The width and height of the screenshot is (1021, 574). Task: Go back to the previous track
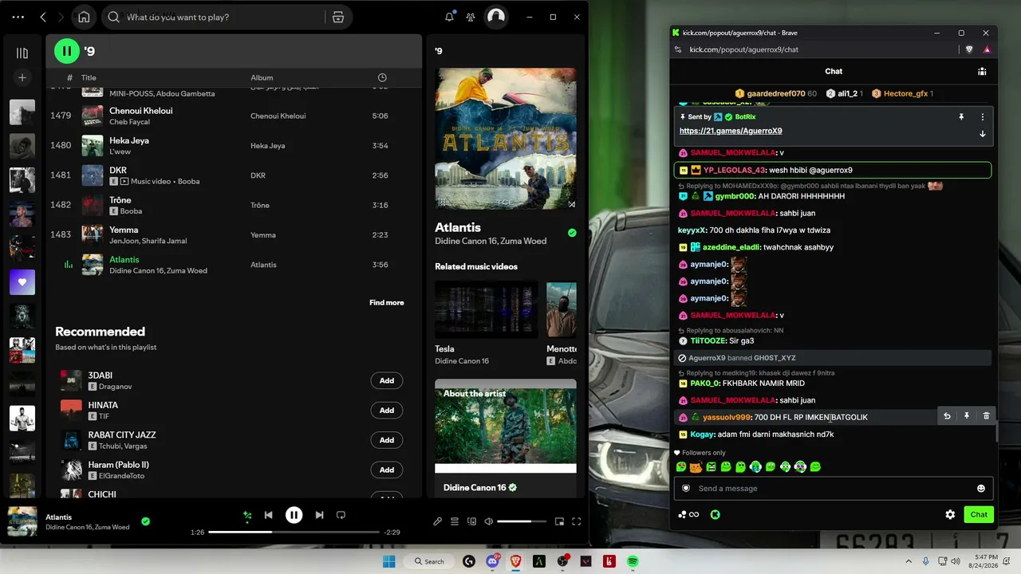click(269, 515)
